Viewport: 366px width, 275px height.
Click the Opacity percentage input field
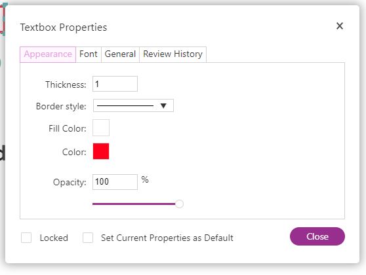115,182
